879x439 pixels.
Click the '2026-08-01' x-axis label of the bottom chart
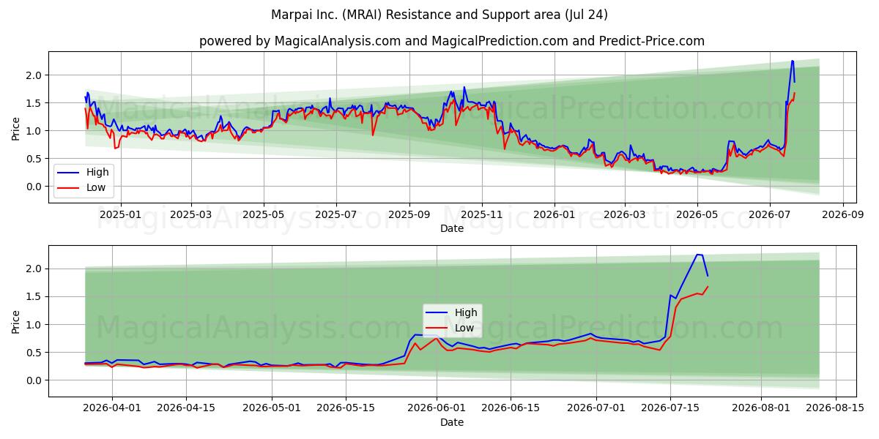click(x=761, y=408)
